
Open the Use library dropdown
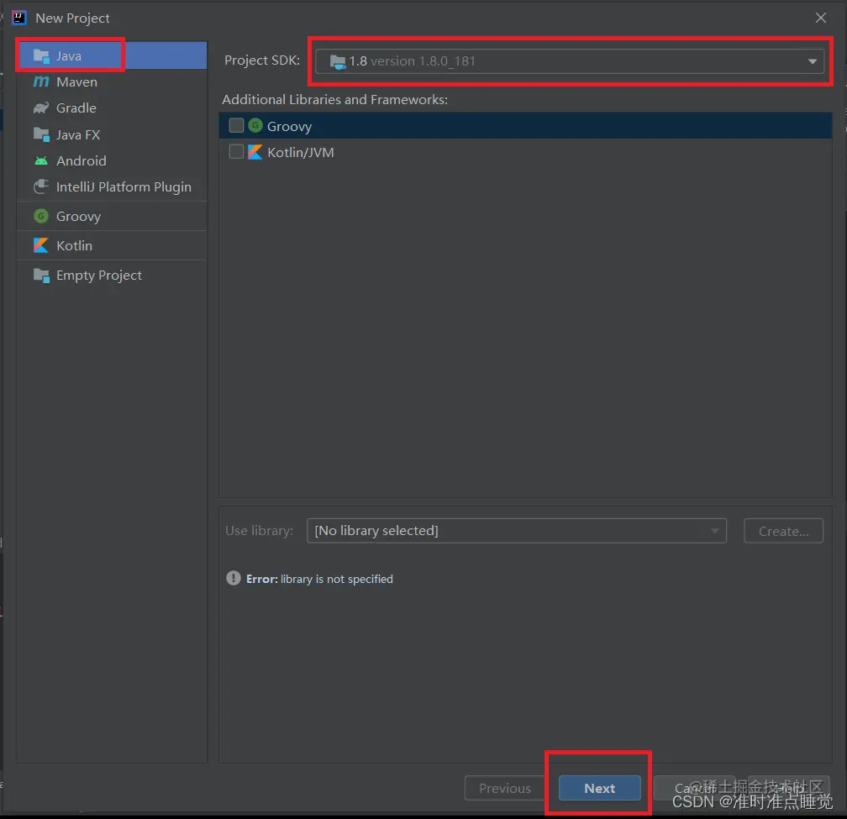(517, 531)
